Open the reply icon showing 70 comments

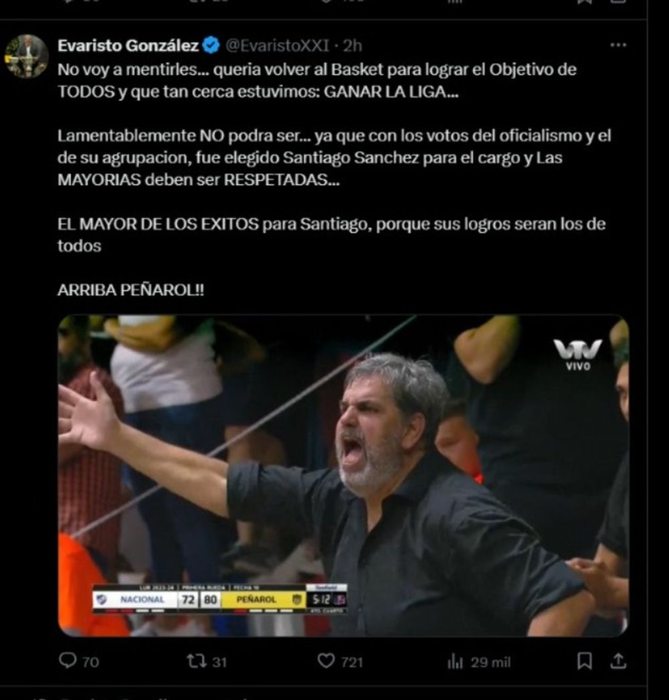pyautogui.click(x=68, y=661)
